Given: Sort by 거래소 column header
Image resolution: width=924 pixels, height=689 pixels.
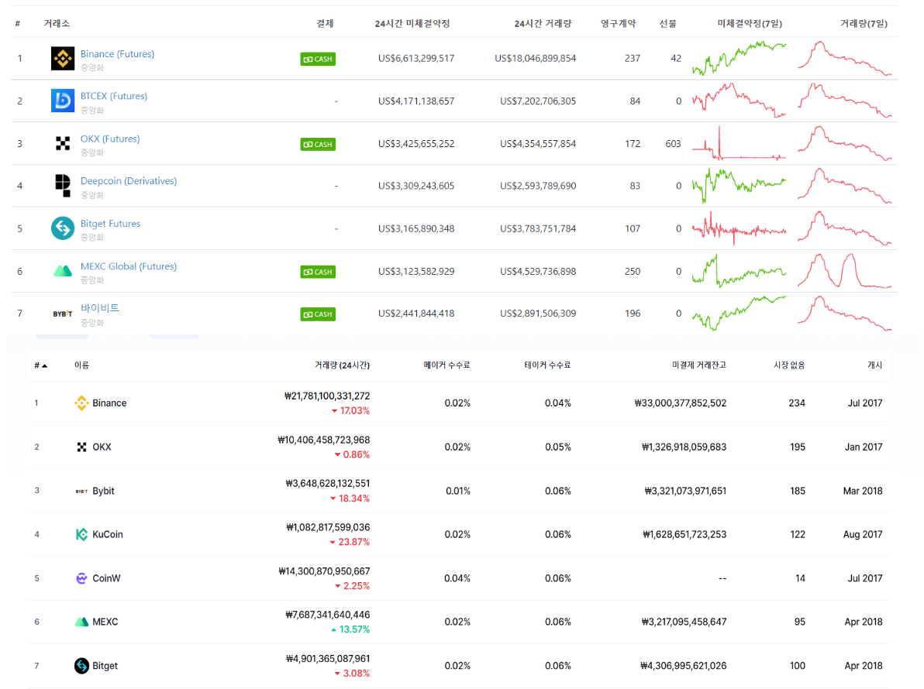Looking at the screenshot, I should 57,23.
